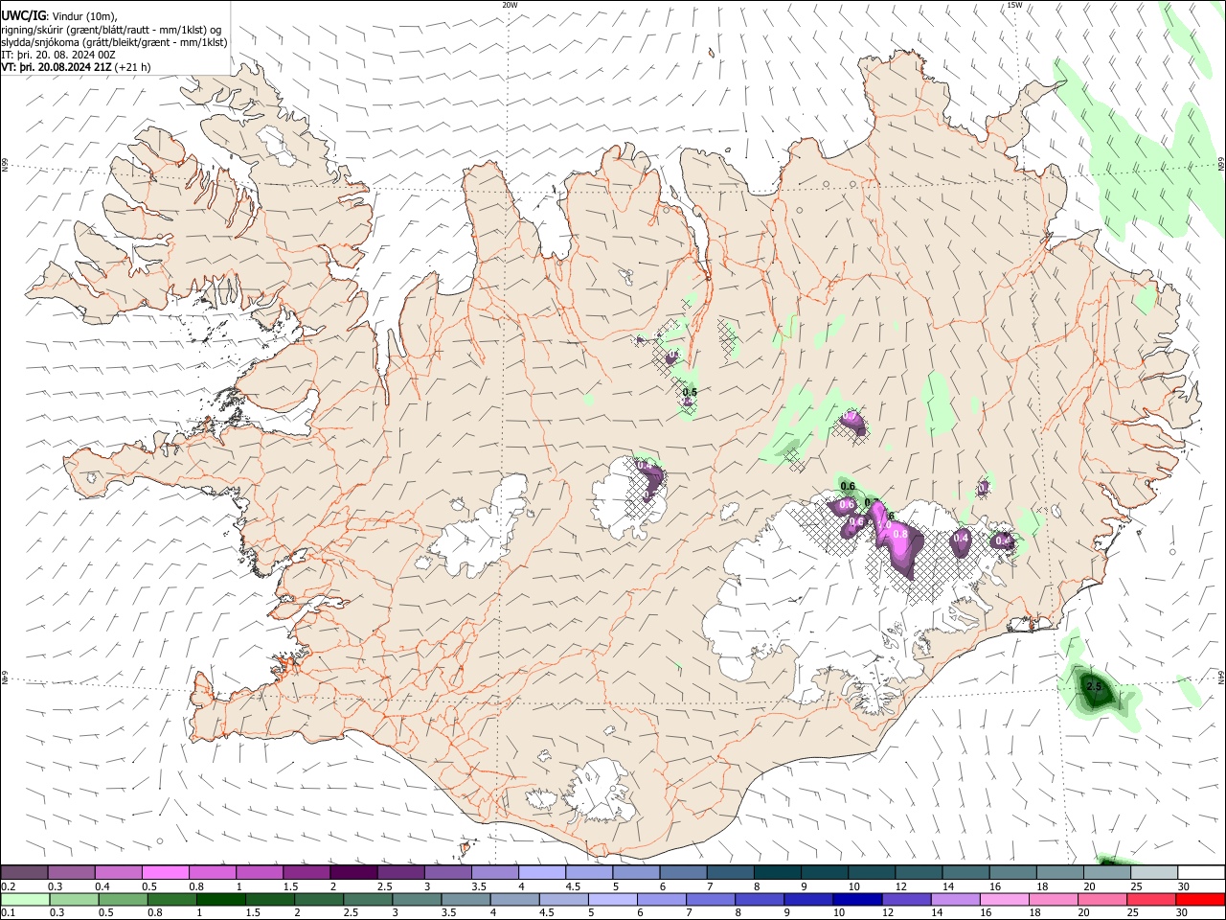Select the mauve snow swatch at 0.3

click(x=71, y=872)
